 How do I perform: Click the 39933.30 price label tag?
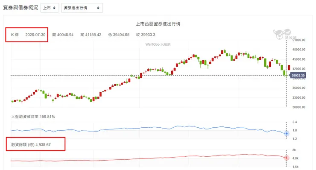coord(298,76)
